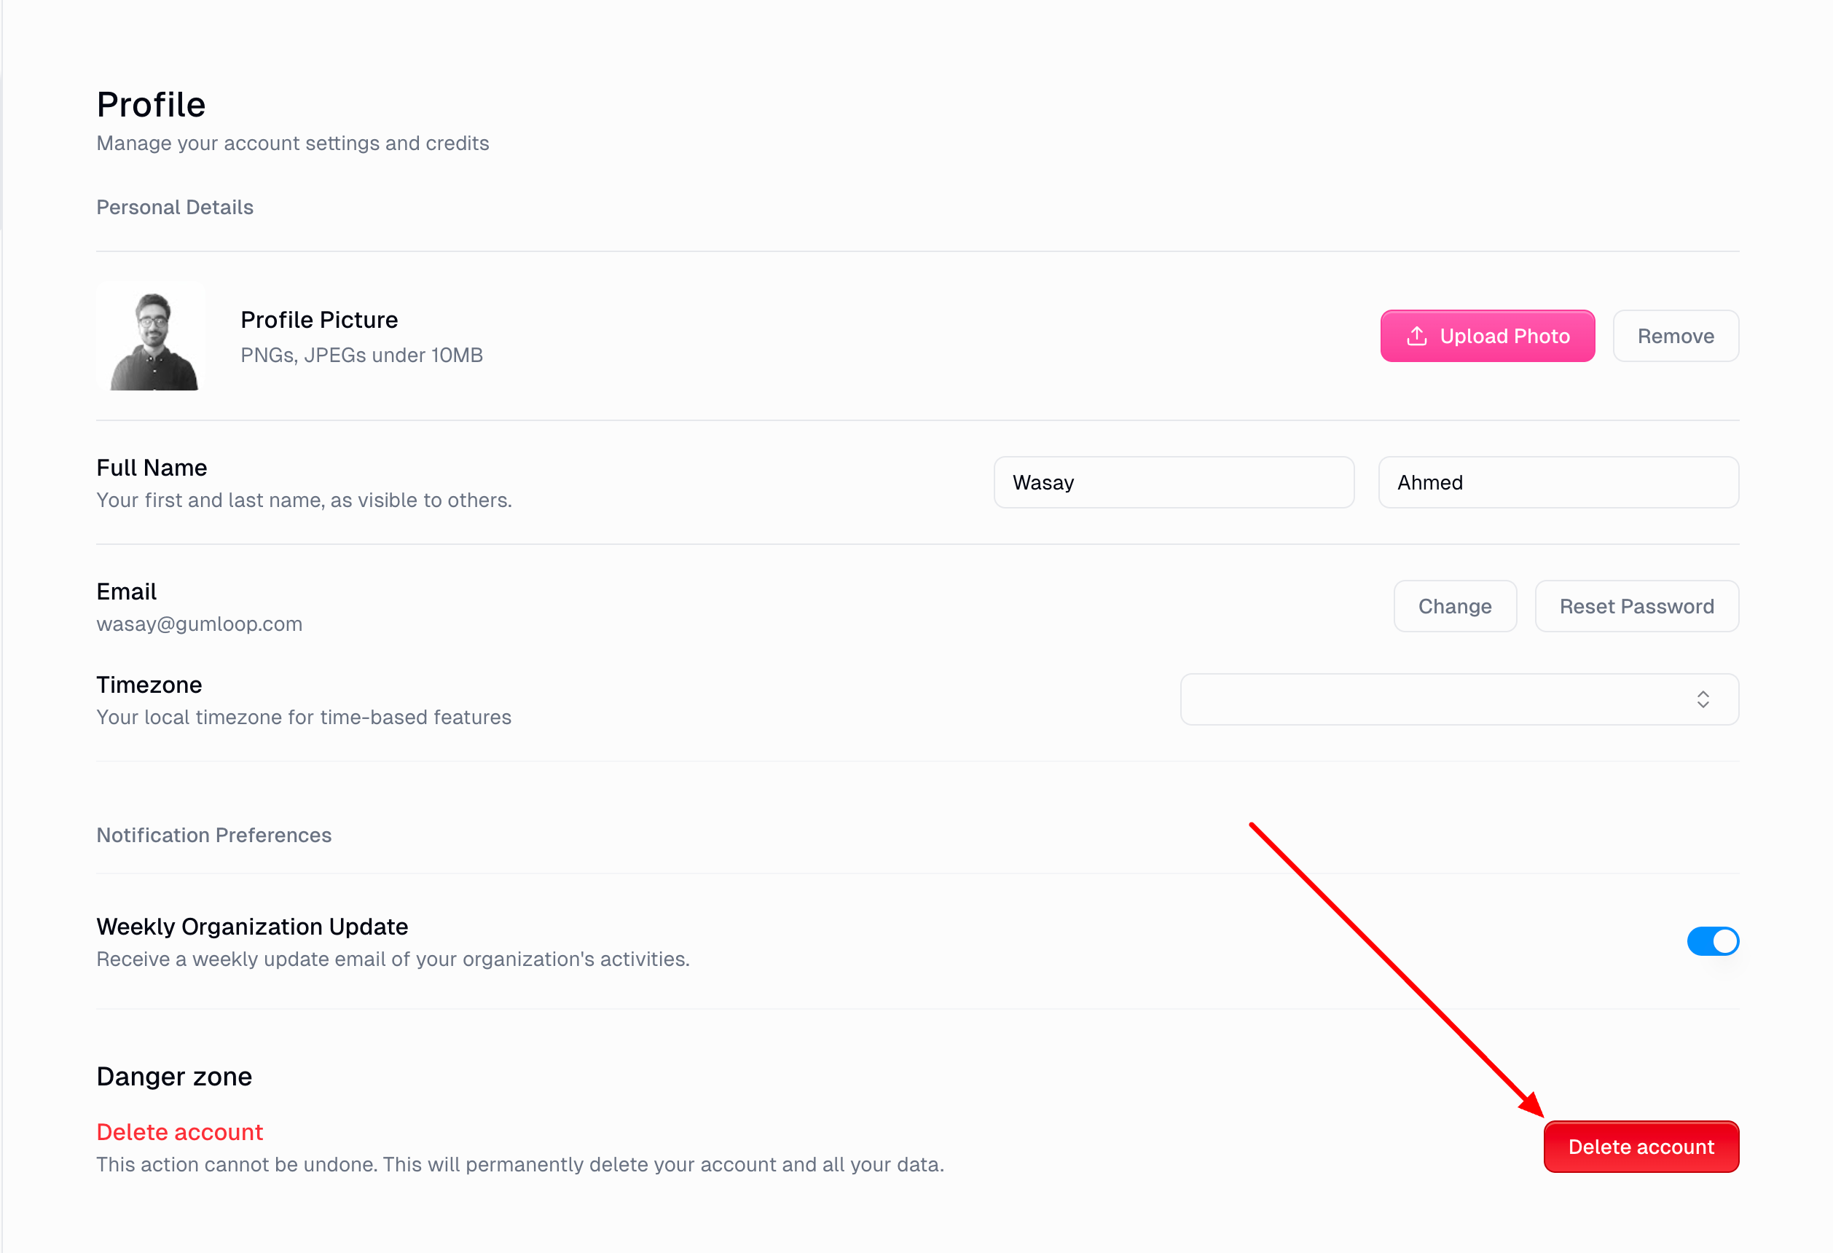Click the red Delete account heading text

click(x=180, y=1131)
